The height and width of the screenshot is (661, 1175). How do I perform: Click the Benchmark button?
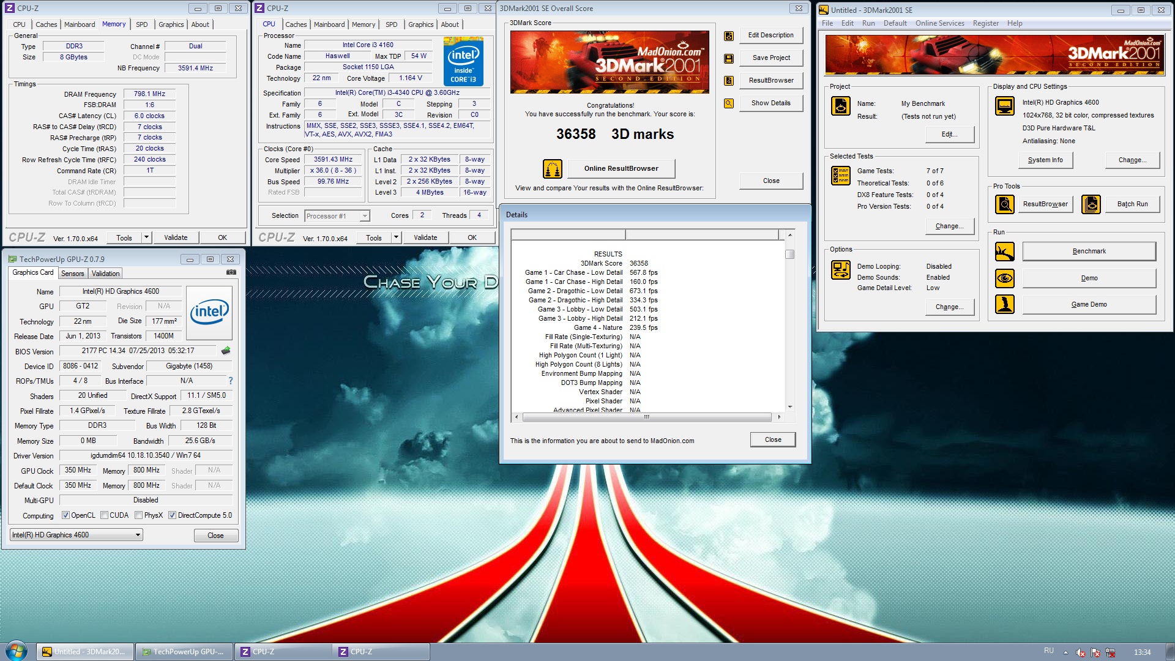coord(1089,252)
